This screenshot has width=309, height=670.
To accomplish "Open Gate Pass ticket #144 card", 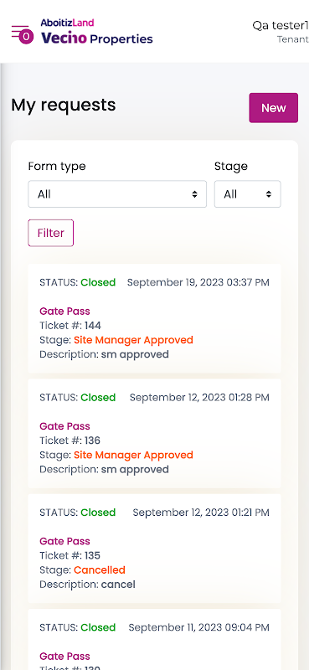I will tap(154, 318).
